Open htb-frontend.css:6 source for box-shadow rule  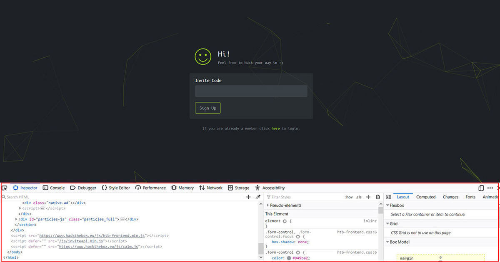pyautogui.click(x=357, y=232)
